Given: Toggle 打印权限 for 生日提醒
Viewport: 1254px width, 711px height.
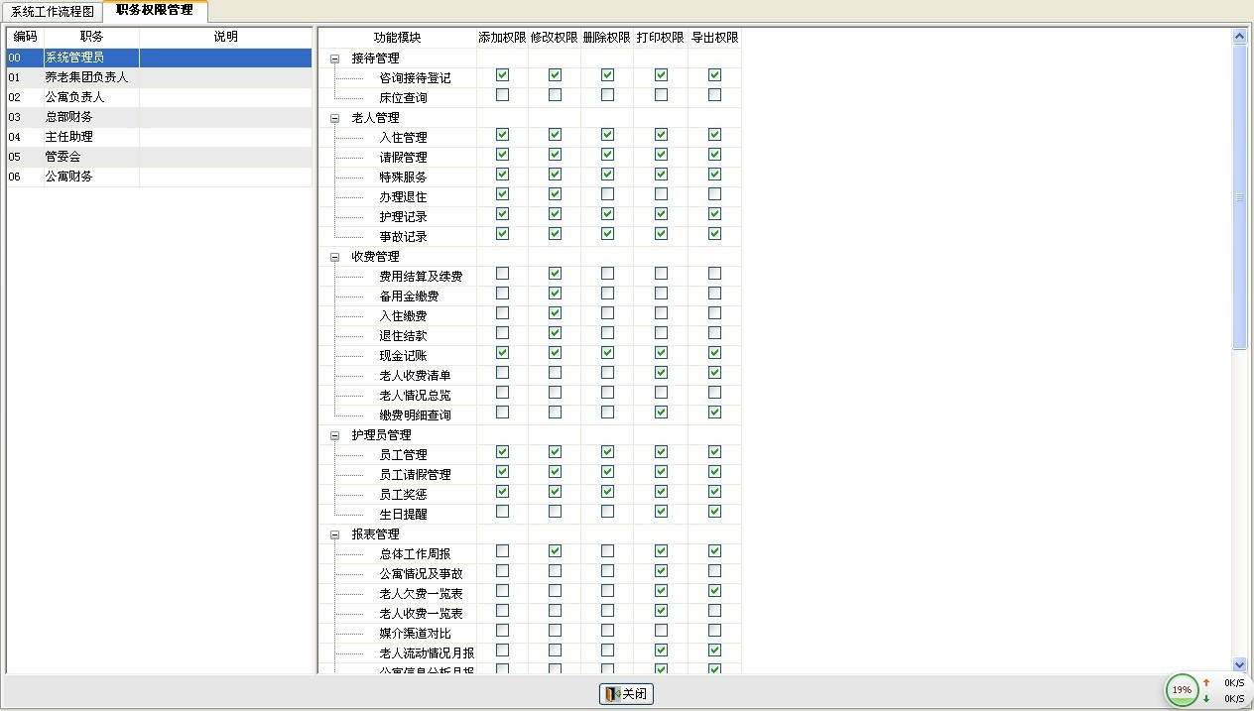Looking at the screenshot, I should (x=661, y=512).
